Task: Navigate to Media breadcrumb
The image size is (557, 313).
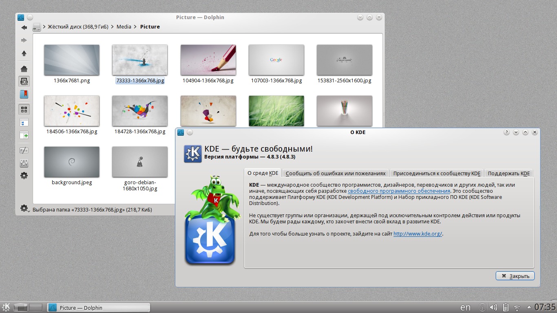Action: point(124,27)
